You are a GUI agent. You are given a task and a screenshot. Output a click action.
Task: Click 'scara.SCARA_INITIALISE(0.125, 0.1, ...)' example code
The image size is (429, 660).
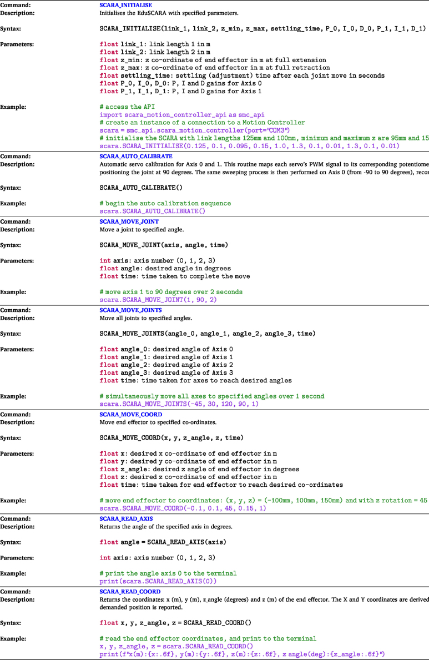tap(249, 146)
